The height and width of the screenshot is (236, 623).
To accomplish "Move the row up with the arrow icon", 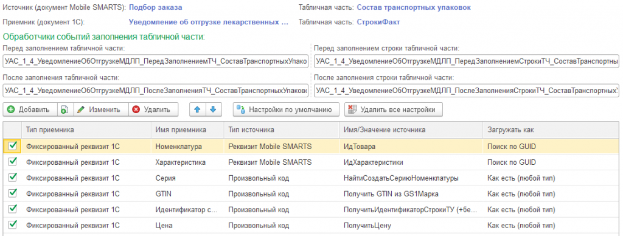I will (198, 109).
